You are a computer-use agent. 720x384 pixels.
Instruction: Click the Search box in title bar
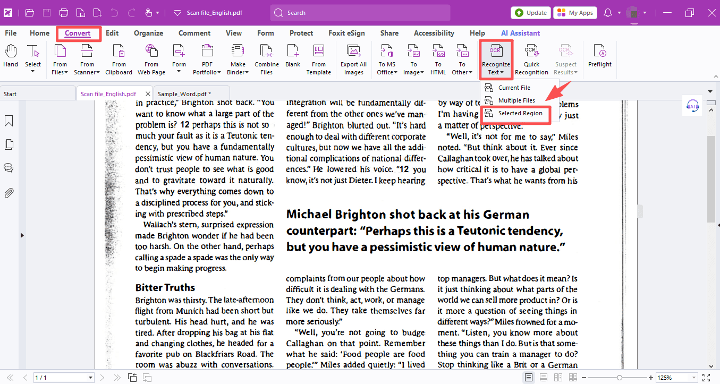click(360, 13)
